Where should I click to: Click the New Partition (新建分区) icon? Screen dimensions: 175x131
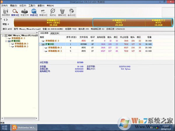pos(43,12)
